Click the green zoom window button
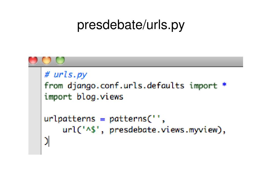The width and height of the screenshot is (262, 196). 60,60
